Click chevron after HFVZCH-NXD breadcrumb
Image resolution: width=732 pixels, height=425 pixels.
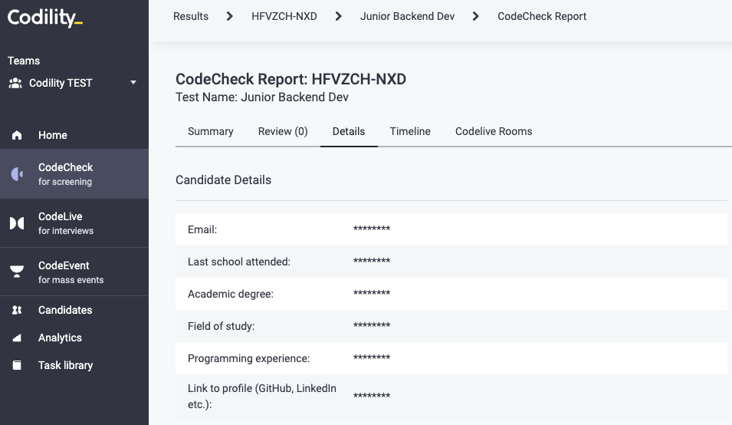click(x=339, y=16)
